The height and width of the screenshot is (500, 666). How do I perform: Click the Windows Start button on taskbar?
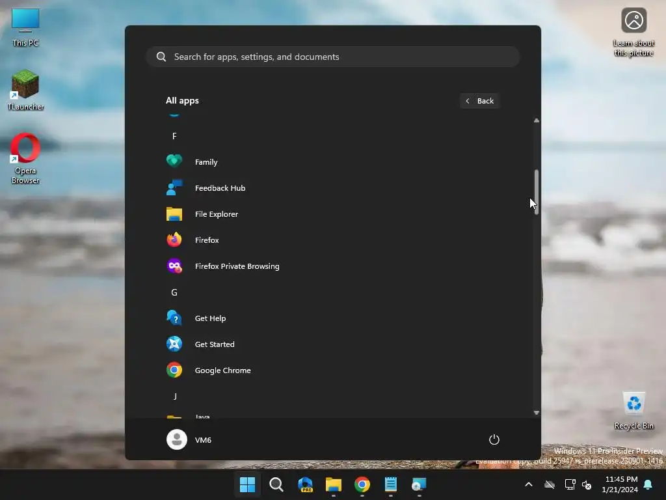click(247, 484)
